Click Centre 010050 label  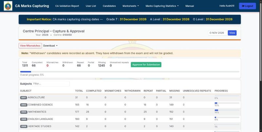pos(63,35)
